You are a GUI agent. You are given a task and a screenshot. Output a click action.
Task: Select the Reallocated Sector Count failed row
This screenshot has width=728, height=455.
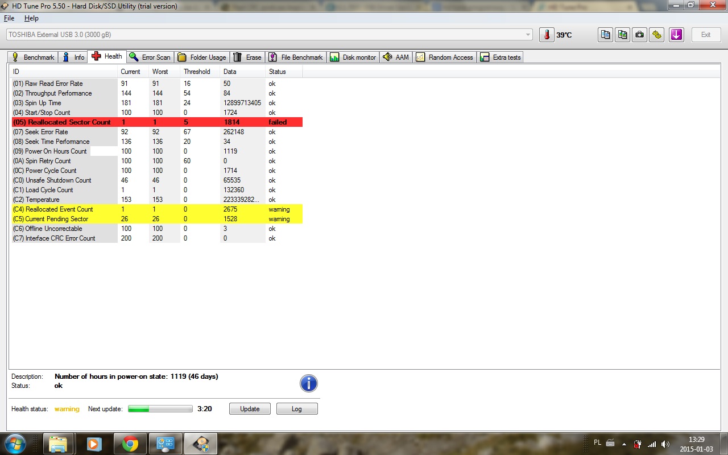[157, 122]
